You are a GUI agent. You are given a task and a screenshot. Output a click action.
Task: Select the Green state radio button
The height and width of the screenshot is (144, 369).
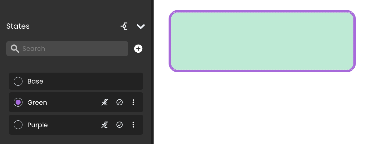pyautogui.click(x=18, y=102)
